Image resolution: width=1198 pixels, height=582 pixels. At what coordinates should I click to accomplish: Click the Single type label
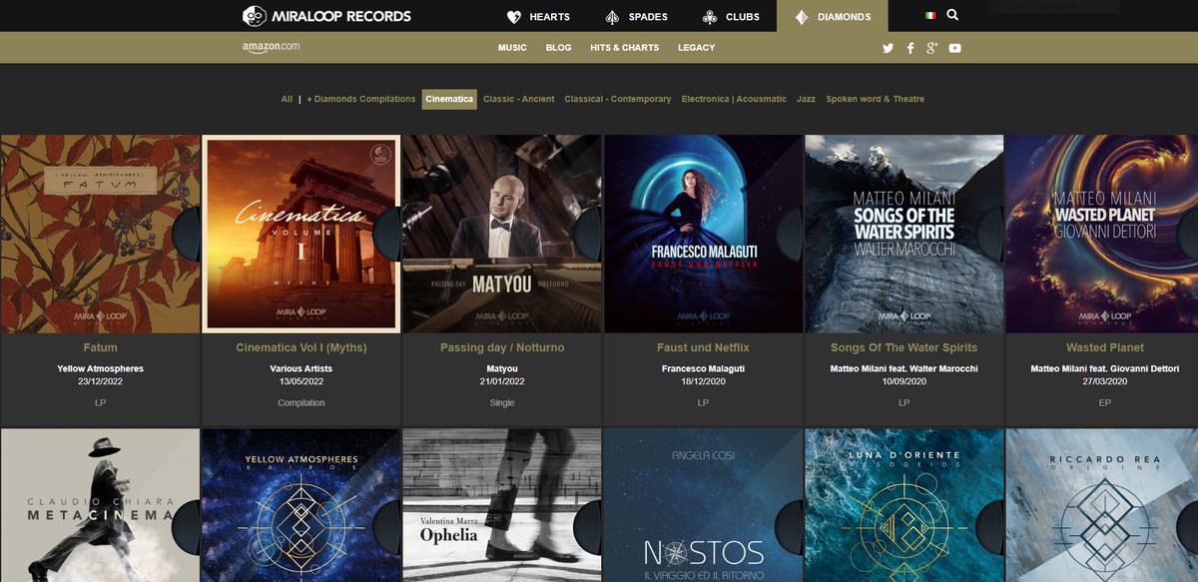502,403
